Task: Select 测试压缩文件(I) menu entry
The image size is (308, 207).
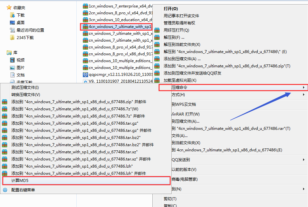Action: 25,88
